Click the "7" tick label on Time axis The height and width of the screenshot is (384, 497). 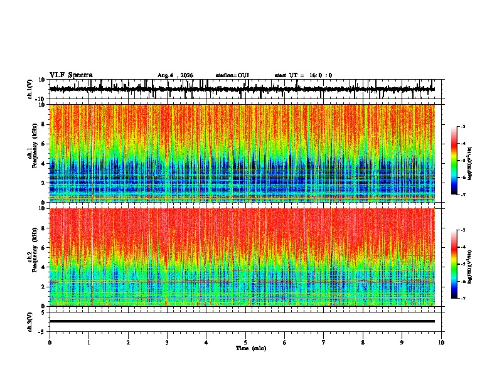324,343
